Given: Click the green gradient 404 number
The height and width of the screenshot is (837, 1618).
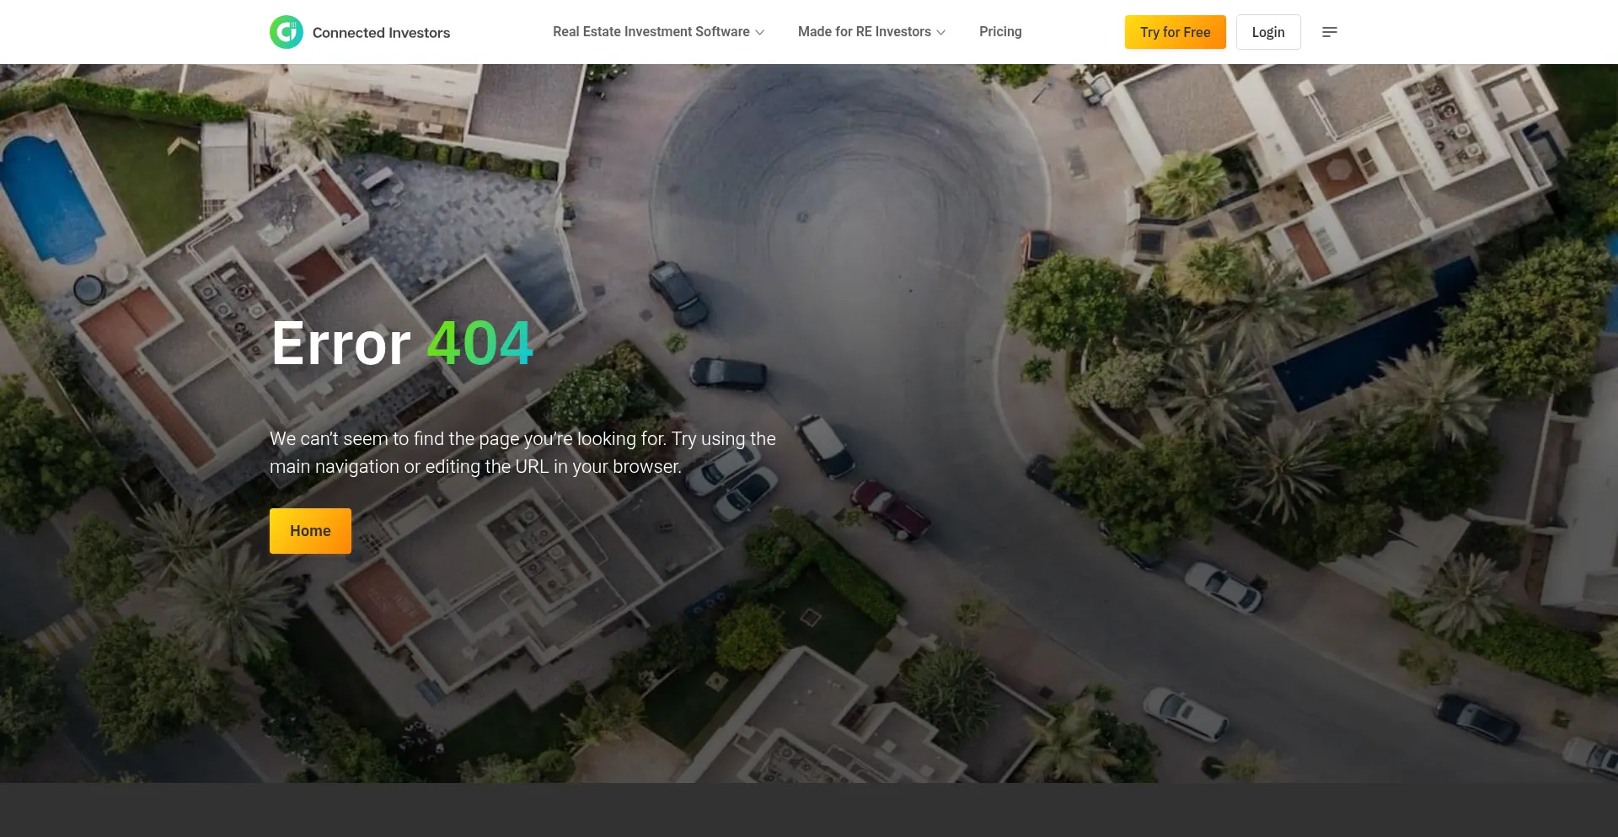Looking at the screenshot, I should tap(480, 344).
